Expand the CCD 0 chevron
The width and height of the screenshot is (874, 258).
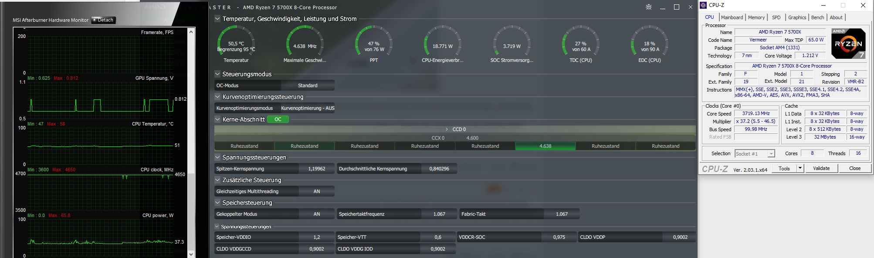pos(447,129)
